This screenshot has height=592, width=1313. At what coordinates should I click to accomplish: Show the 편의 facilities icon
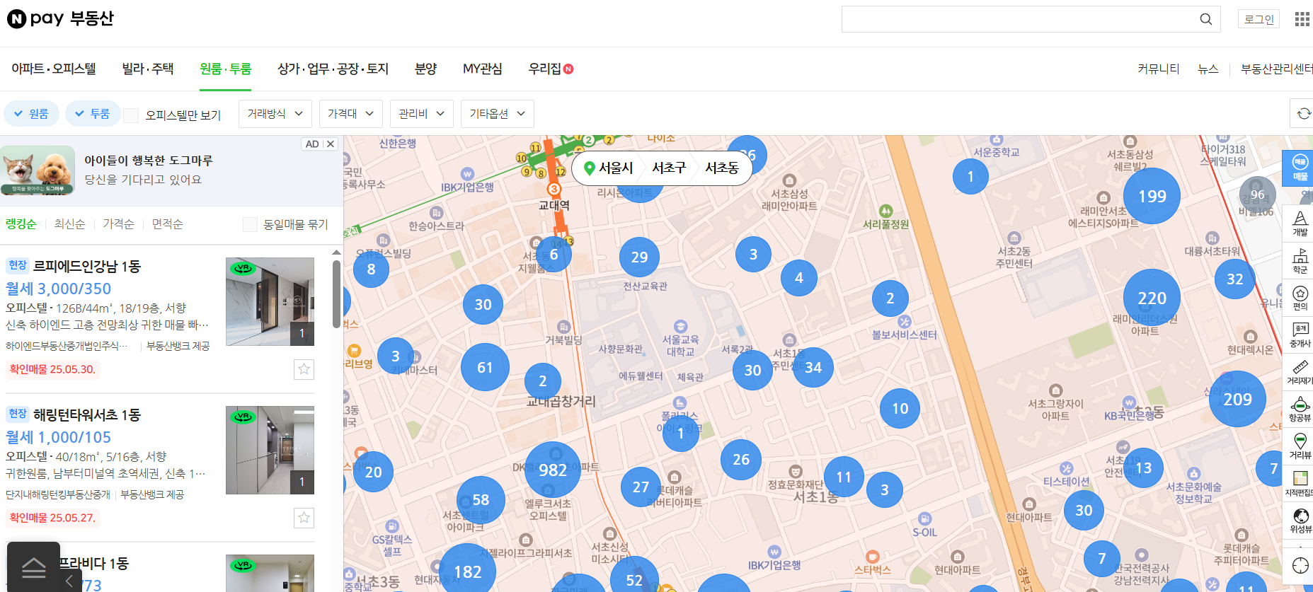tap(1300, 298)
